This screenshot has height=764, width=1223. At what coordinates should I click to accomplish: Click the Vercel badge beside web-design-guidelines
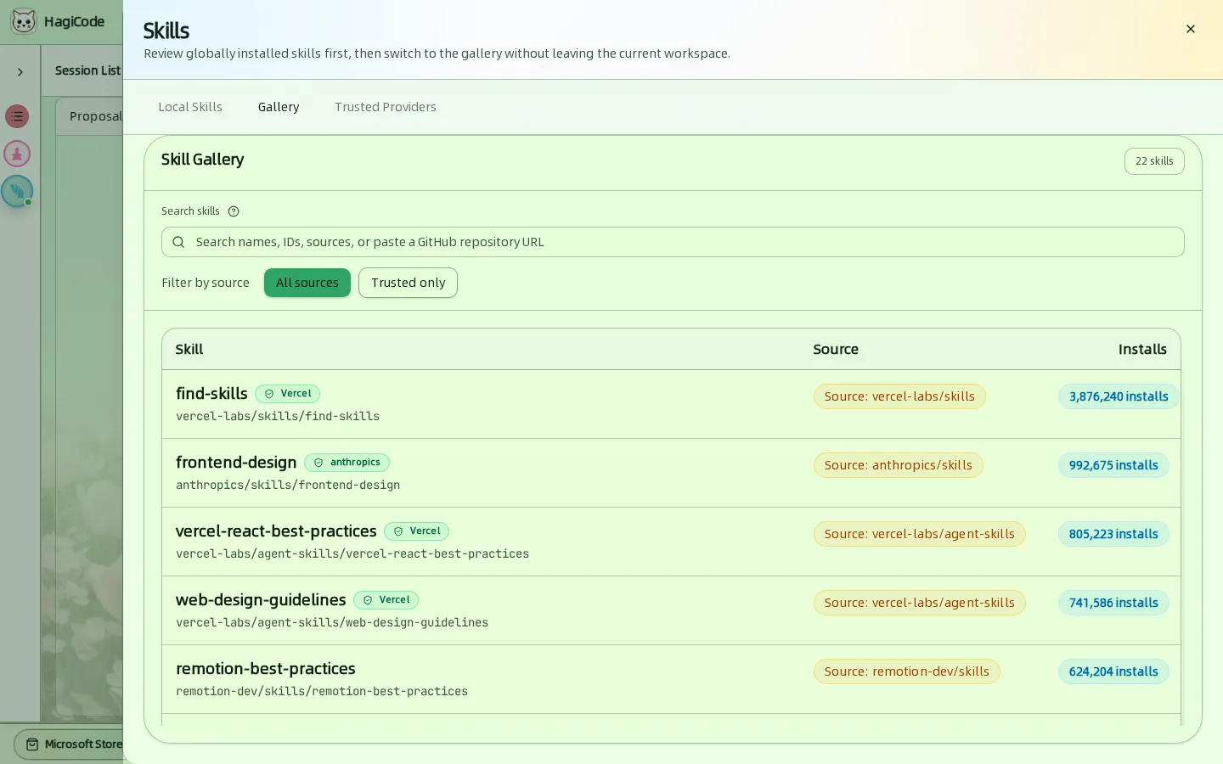(x=386, y=600)
